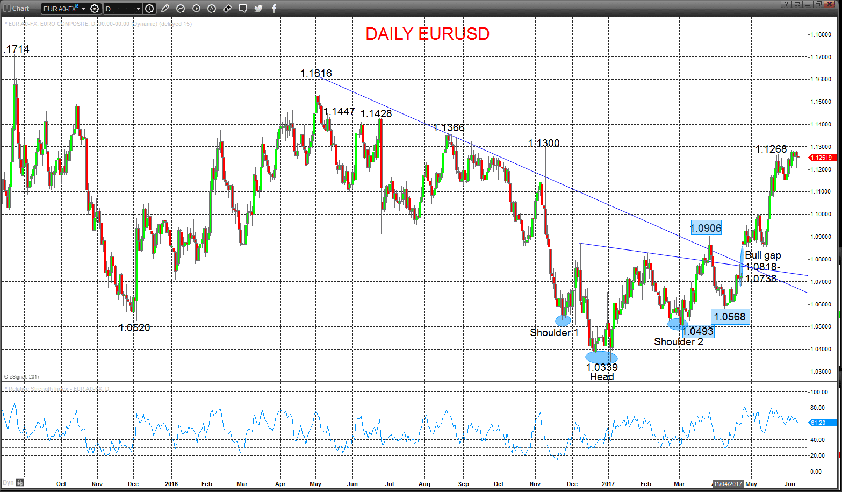Click the DAILY EURUSD red title text

click(x=428, y=34)
